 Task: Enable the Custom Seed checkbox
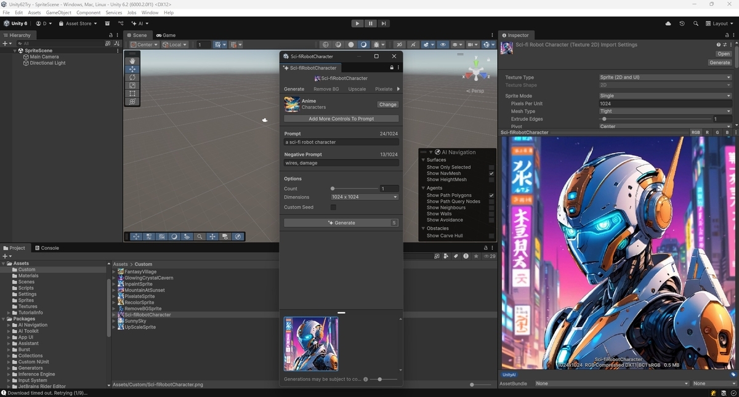pos(333,207)
